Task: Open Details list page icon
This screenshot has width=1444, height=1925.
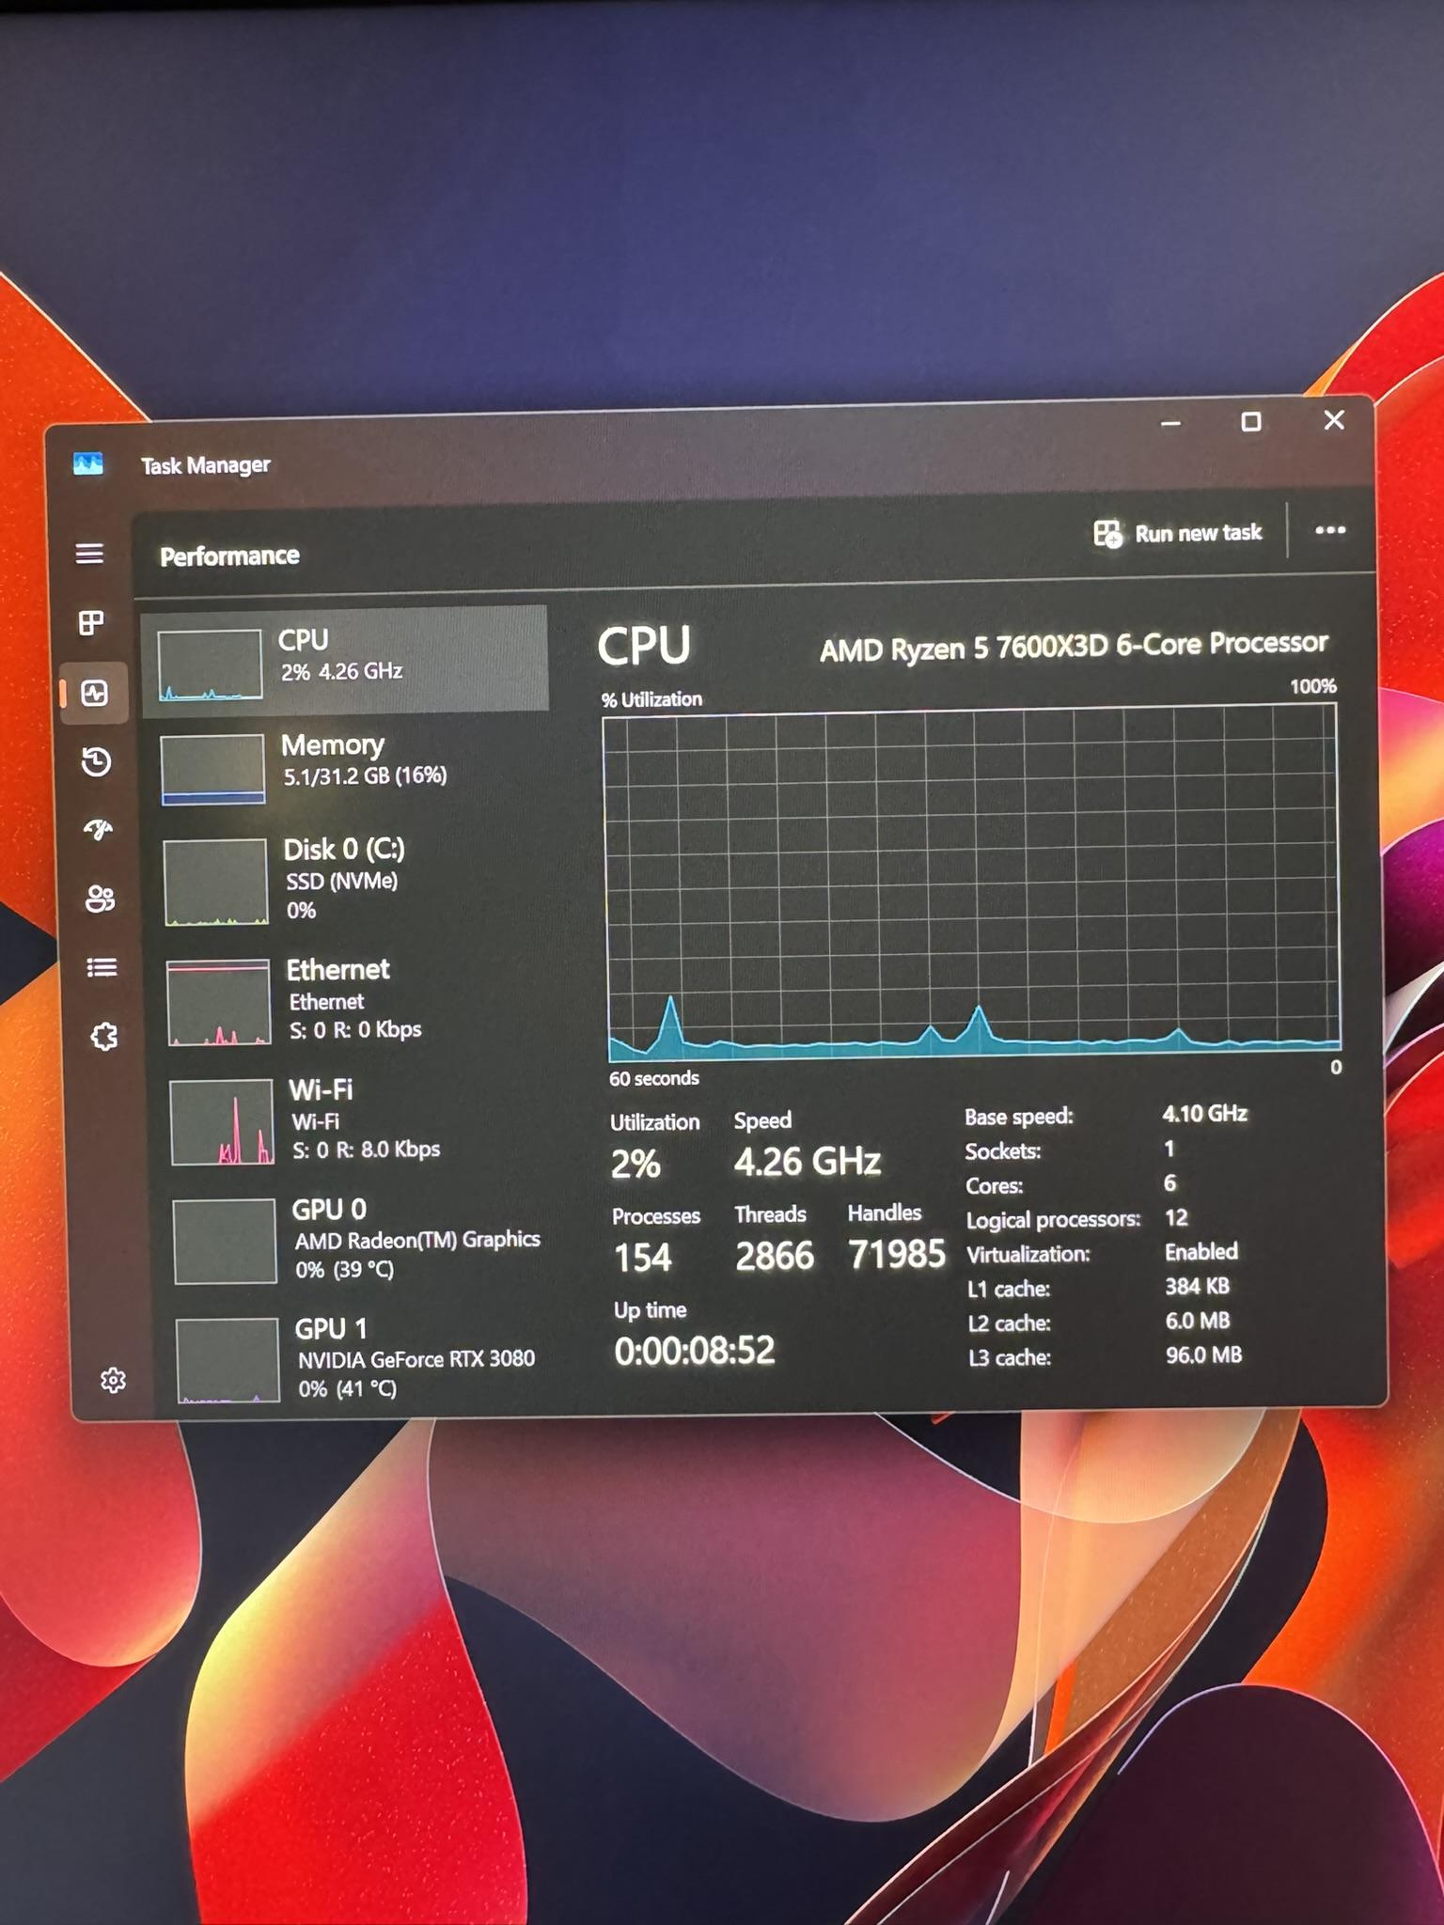Action: (102, 967)
